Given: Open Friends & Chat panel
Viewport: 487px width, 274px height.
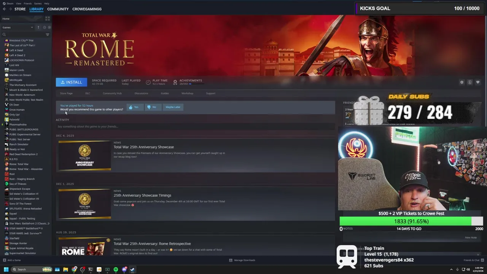Looking at the screenshot, I should [474, 260].
